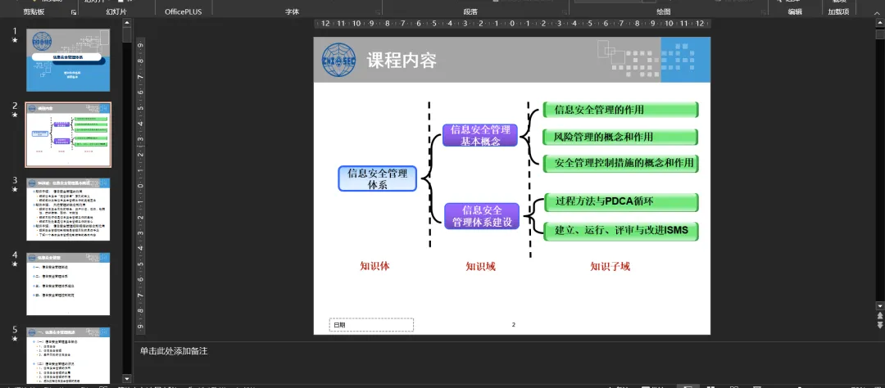Image resolution: width=885 pixels, height=388 pixels.
Task: Click the notes area 单击此处添加备注
Action: click(x=174, y=351)
